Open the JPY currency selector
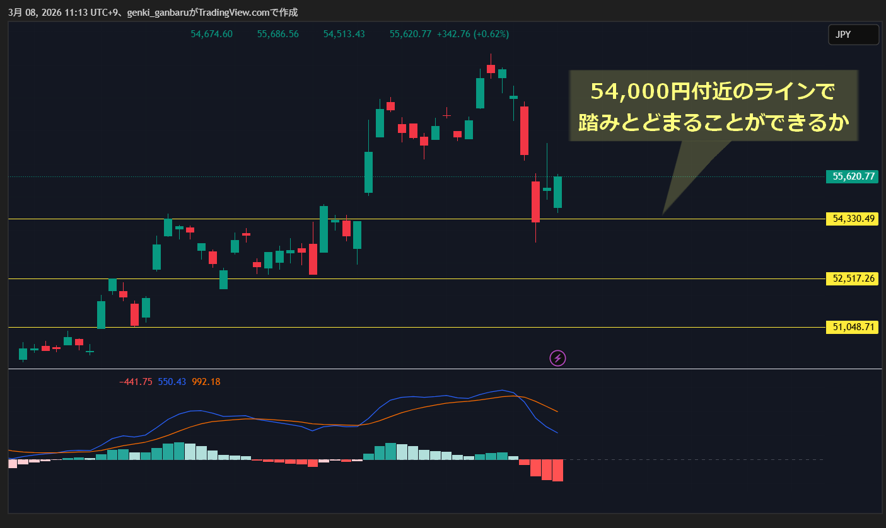 [853, 35]
